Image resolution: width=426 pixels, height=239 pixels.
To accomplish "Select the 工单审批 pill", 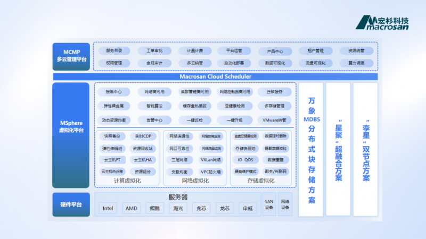I will [x=154, y=50].
